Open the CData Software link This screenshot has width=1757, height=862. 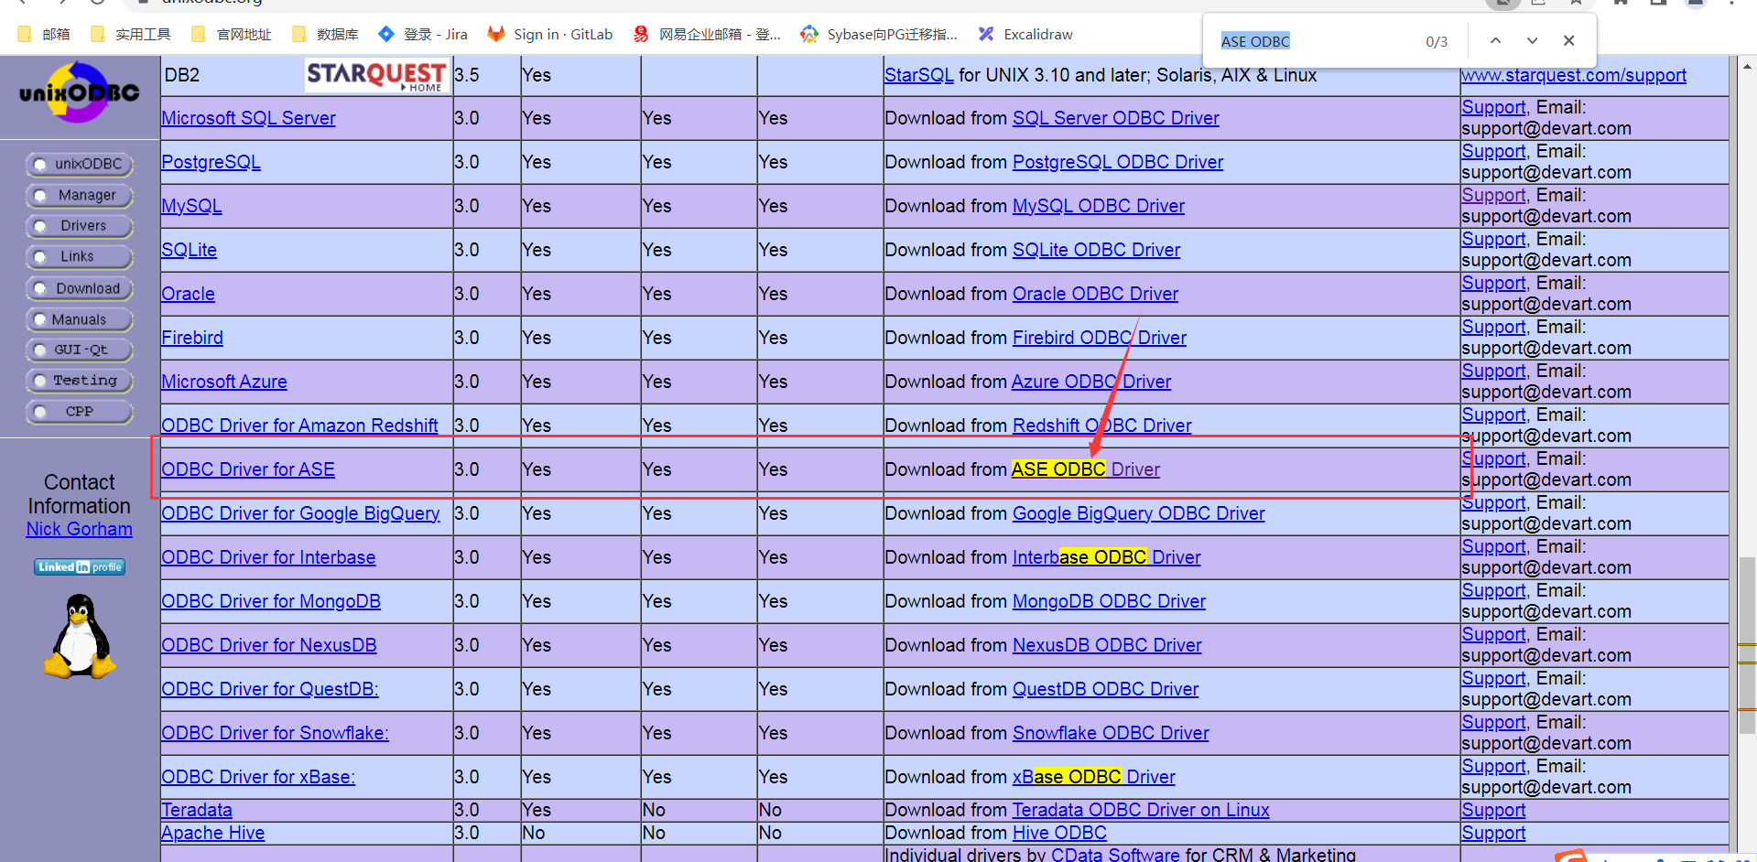click(1115, 855)
